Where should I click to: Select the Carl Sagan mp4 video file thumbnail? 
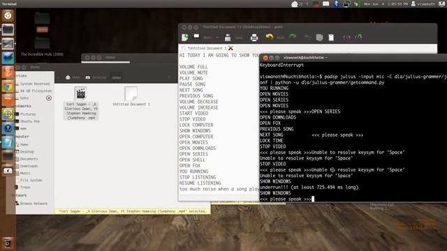(x=81, y=93)
